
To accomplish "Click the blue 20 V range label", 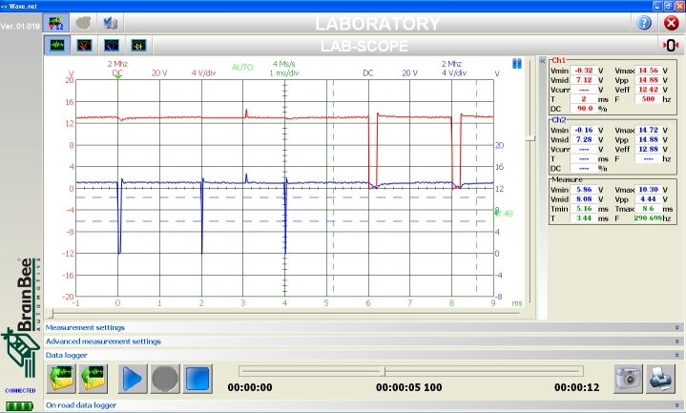I will click(x=409, y=73).
